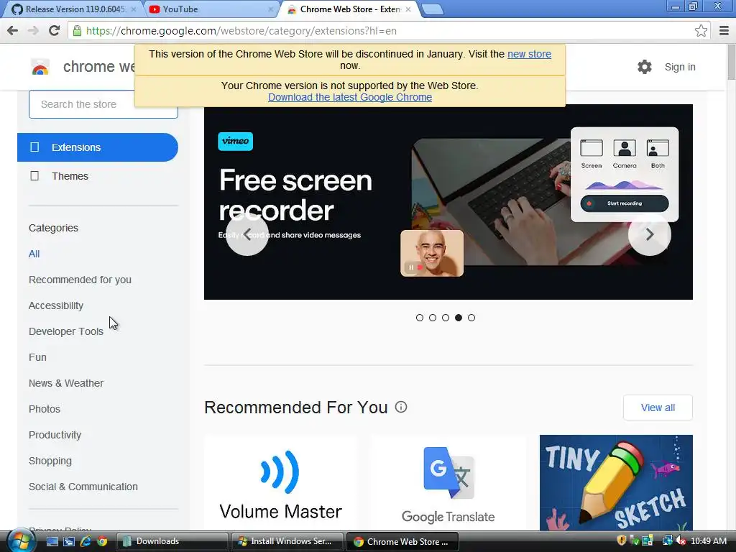Click the Free screen recorder banner
736x552 pixels.
[448, 202]
